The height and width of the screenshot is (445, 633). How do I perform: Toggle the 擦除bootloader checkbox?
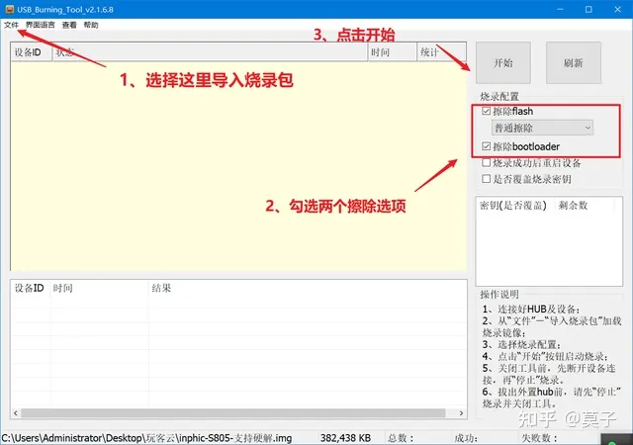tap(486, 146)
